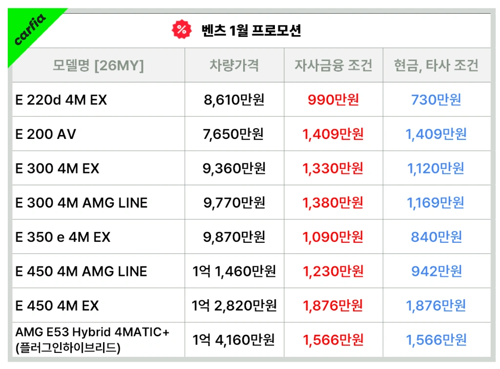Click the 차량가격 column header
This screenshot has height=369, width=500.
[234, 65]
